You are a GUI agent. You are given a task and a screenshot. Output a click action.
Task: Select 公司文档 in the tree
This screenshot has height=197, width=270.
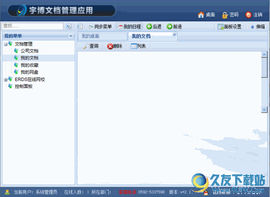coord(29,51)
